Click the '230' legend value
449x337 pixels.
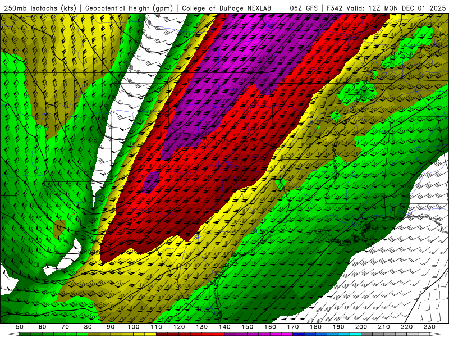click(x=429, y=327)
